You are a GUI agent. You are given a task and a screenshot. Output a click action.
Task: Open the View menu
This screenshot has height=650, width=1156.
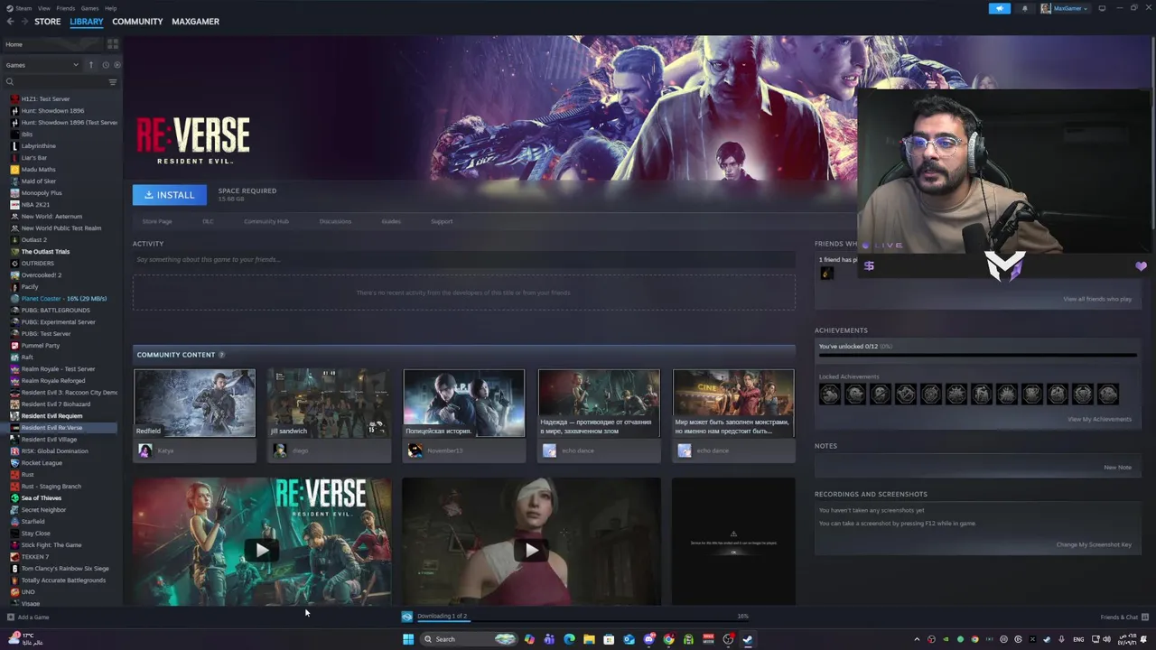[x=43, y=8]
